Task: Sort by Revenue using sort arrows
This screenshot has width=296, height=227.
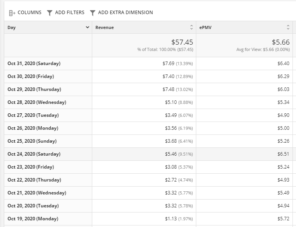Action: [192, 27]
